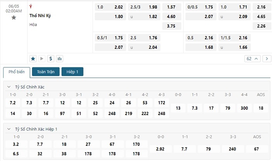272x161 pixels.
Task: Collapse the Tỷ Số Chính Xác section
Action: pos(9,87)
